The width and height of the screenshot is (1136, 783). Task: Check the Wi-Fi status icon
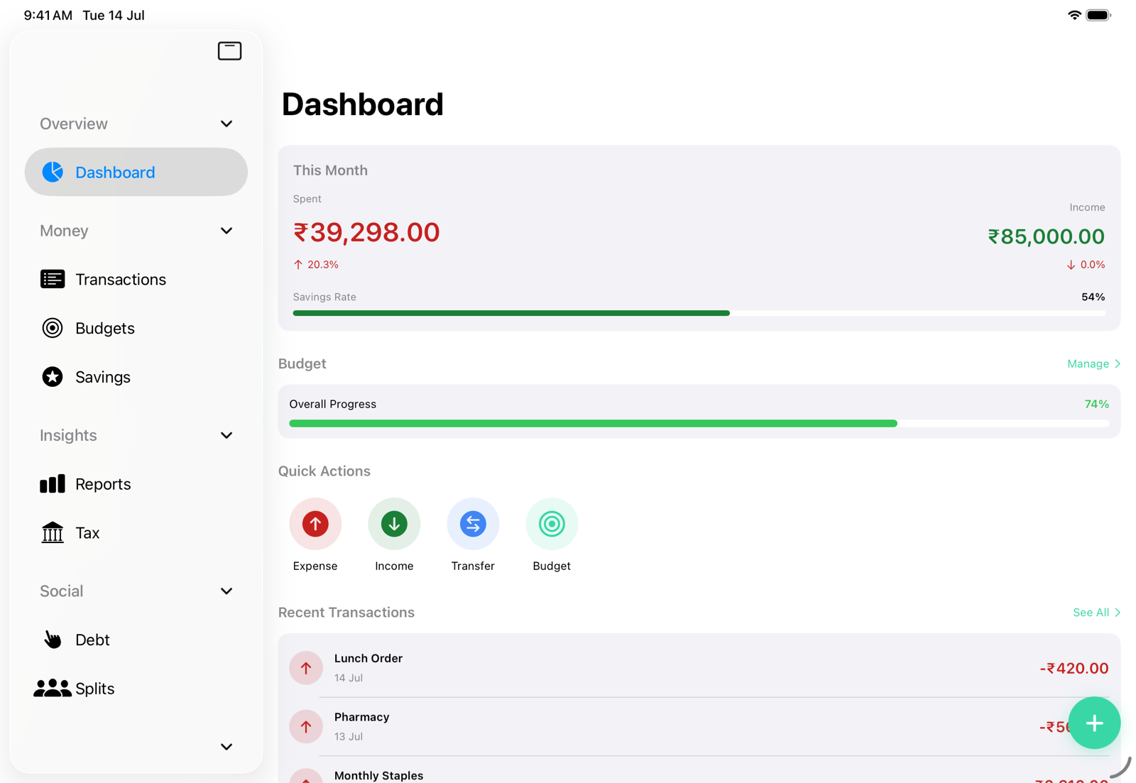pyautogui.click(x=1074, y=15)
